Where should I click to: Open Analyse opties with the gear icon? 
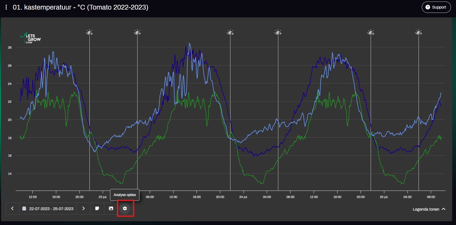pos(125,209)
